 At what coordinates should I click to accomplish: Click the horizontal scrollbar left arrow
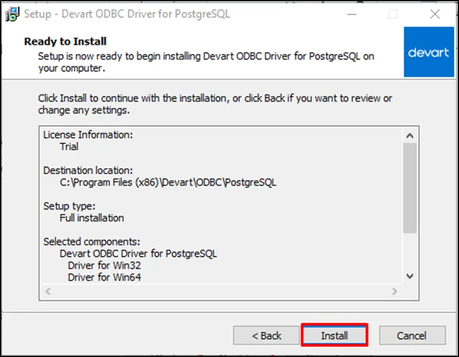(47, 291)
